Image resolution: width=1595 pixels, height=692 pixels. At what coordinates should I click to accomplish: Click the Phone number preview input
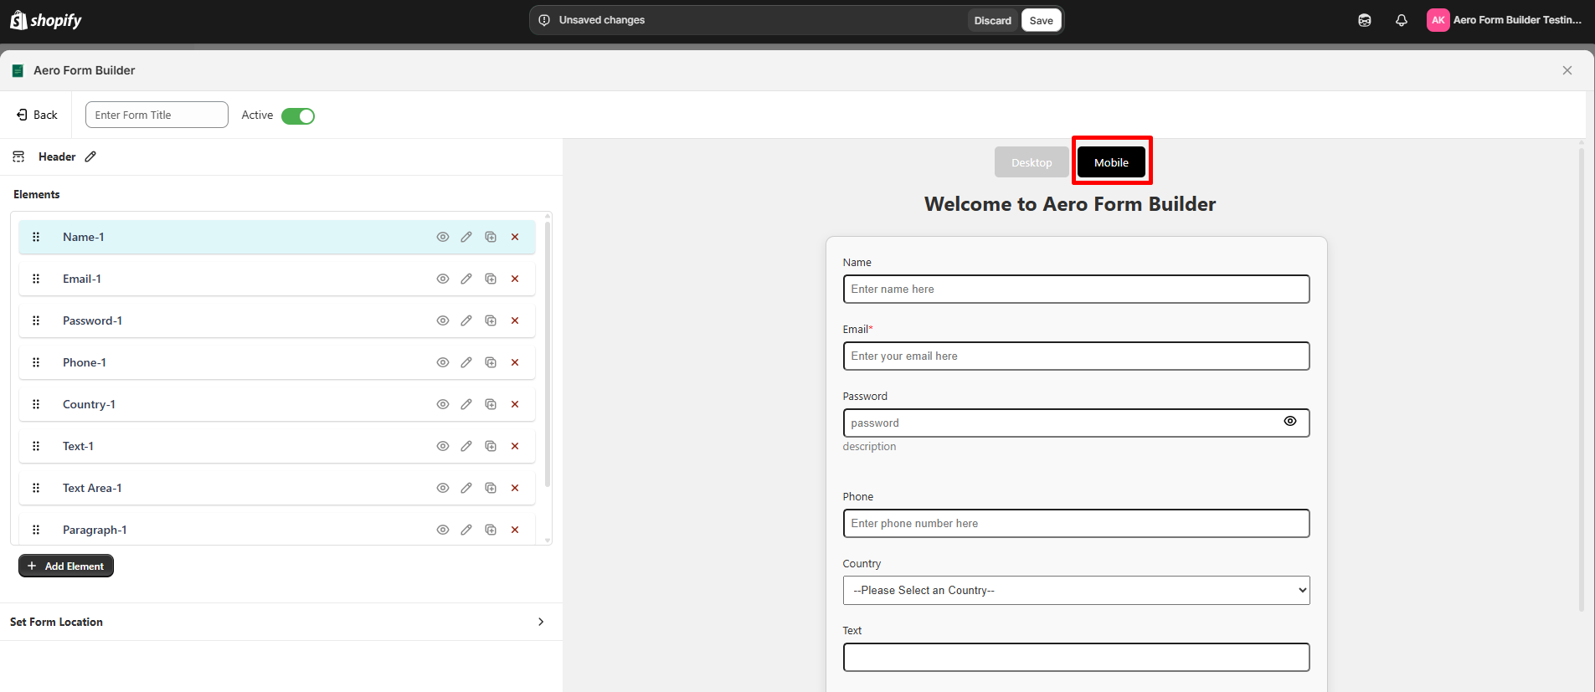pos(1076,523)
